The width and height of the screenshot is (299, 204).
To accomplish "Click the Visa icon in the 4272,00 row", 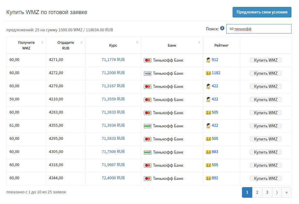I will click(148, 74).
